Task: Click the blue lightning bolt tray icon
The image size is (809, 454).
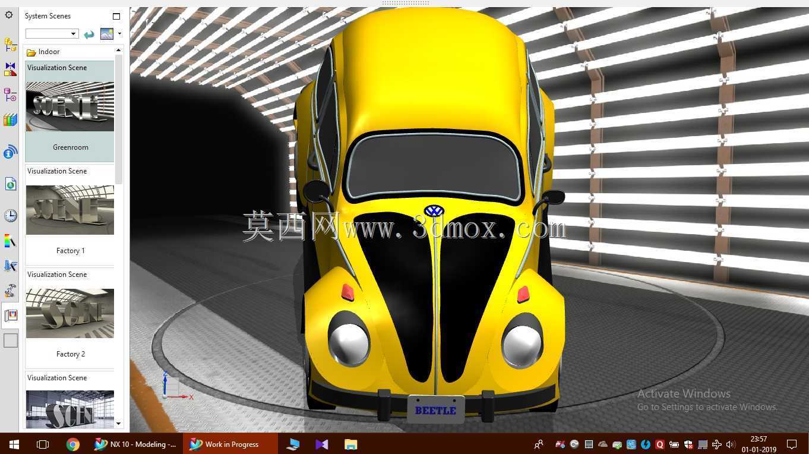Action: (x=646, y=444)
